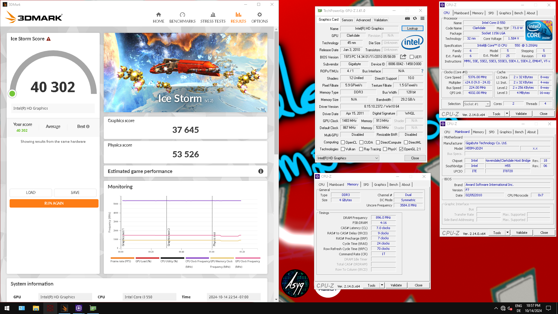The image size is (558, 314).
Task: Click the taskbar clock showing 10:57 PM
Action: [x=533, y=308]
